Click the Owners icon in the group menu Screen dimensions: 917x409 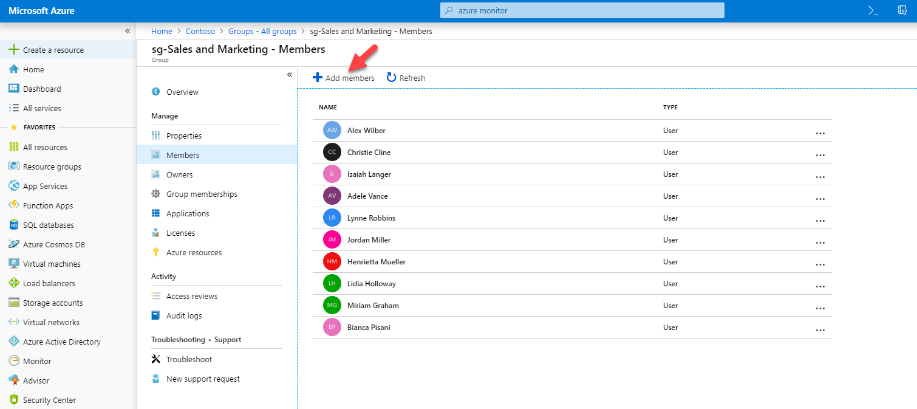[155, 174]
